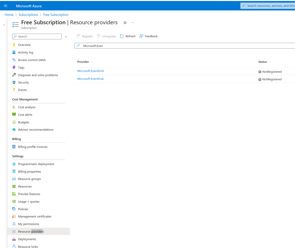Click the Usage + quotas icon
This screenshot has width=295, height=248.
(14, 201)
